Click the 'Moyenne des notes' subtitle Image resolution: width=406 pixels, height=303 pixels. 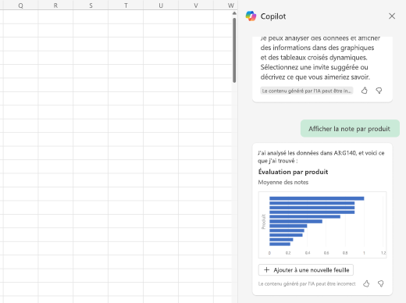coord(283,182)
